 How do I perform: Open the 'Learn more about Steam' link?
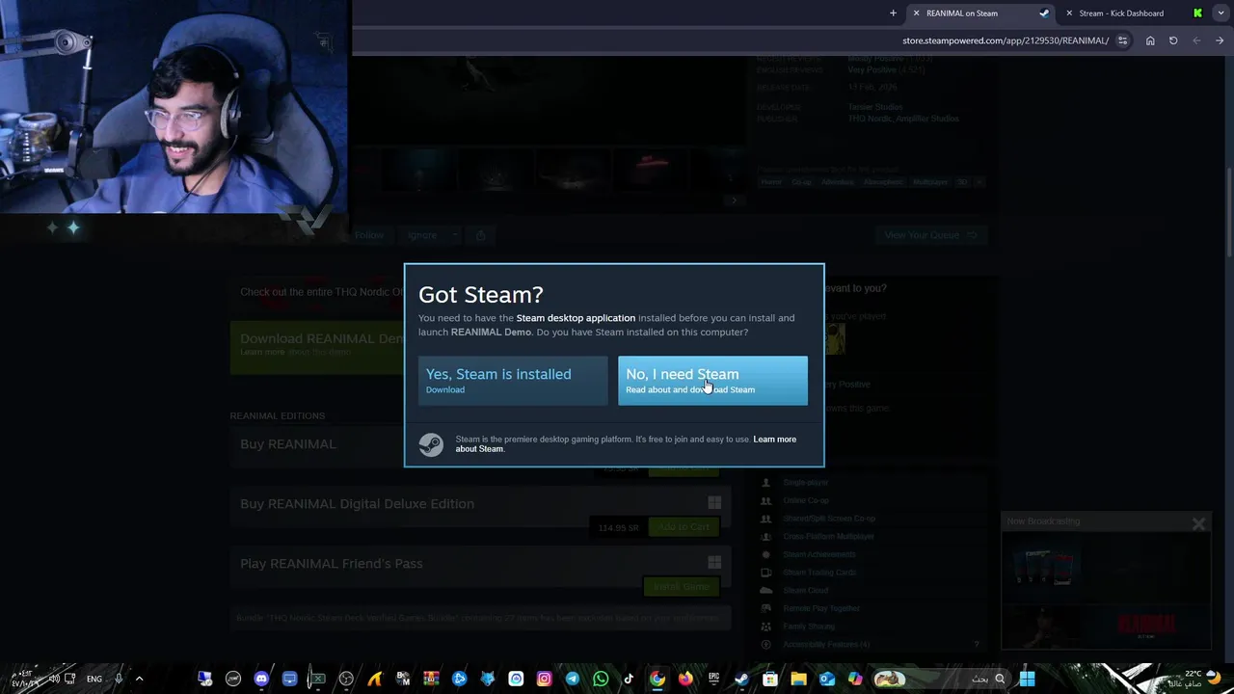626,443
